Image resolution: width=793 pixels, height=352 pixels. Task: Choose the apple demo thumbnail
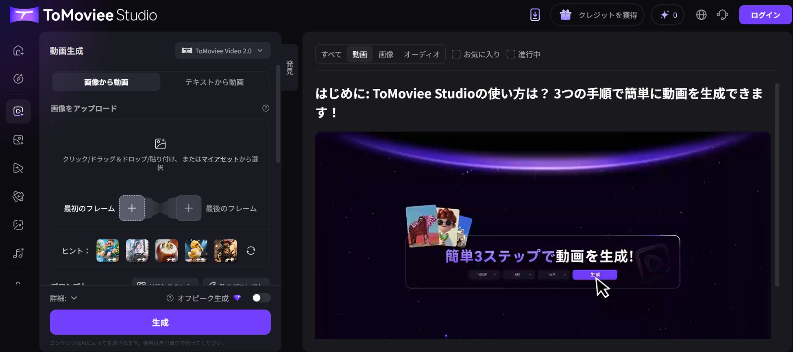point(167,251)
